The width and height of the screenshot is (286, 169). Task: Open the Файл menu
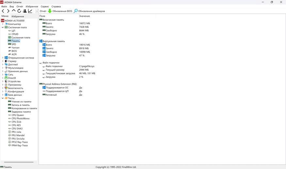pyautogui.click(x=4, y=7)
